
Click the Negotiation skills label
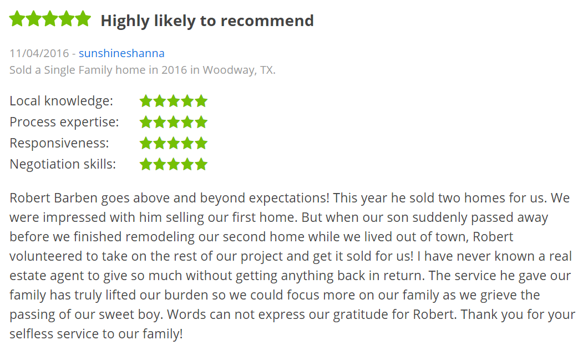pyautogui.click(x=63, y=164)
